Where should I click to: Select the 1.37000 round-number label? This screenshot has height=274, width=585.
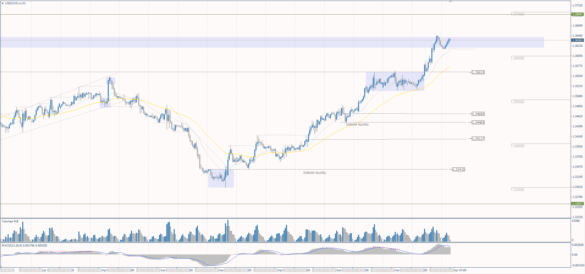click(x=518, y=14)
